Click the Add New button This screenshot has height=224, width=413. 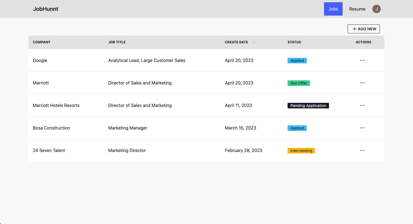point(363,29)
